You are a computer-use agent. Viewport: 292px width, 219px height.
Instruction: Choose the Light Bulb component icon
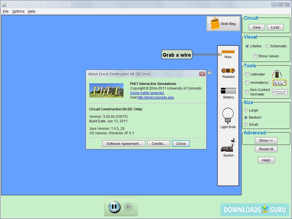point(228,115)
